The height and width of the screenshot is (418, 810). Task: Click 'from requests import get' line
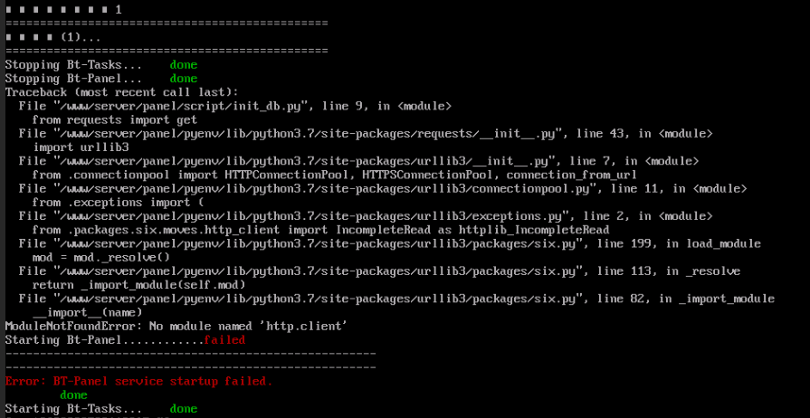(x=115, y=119)
